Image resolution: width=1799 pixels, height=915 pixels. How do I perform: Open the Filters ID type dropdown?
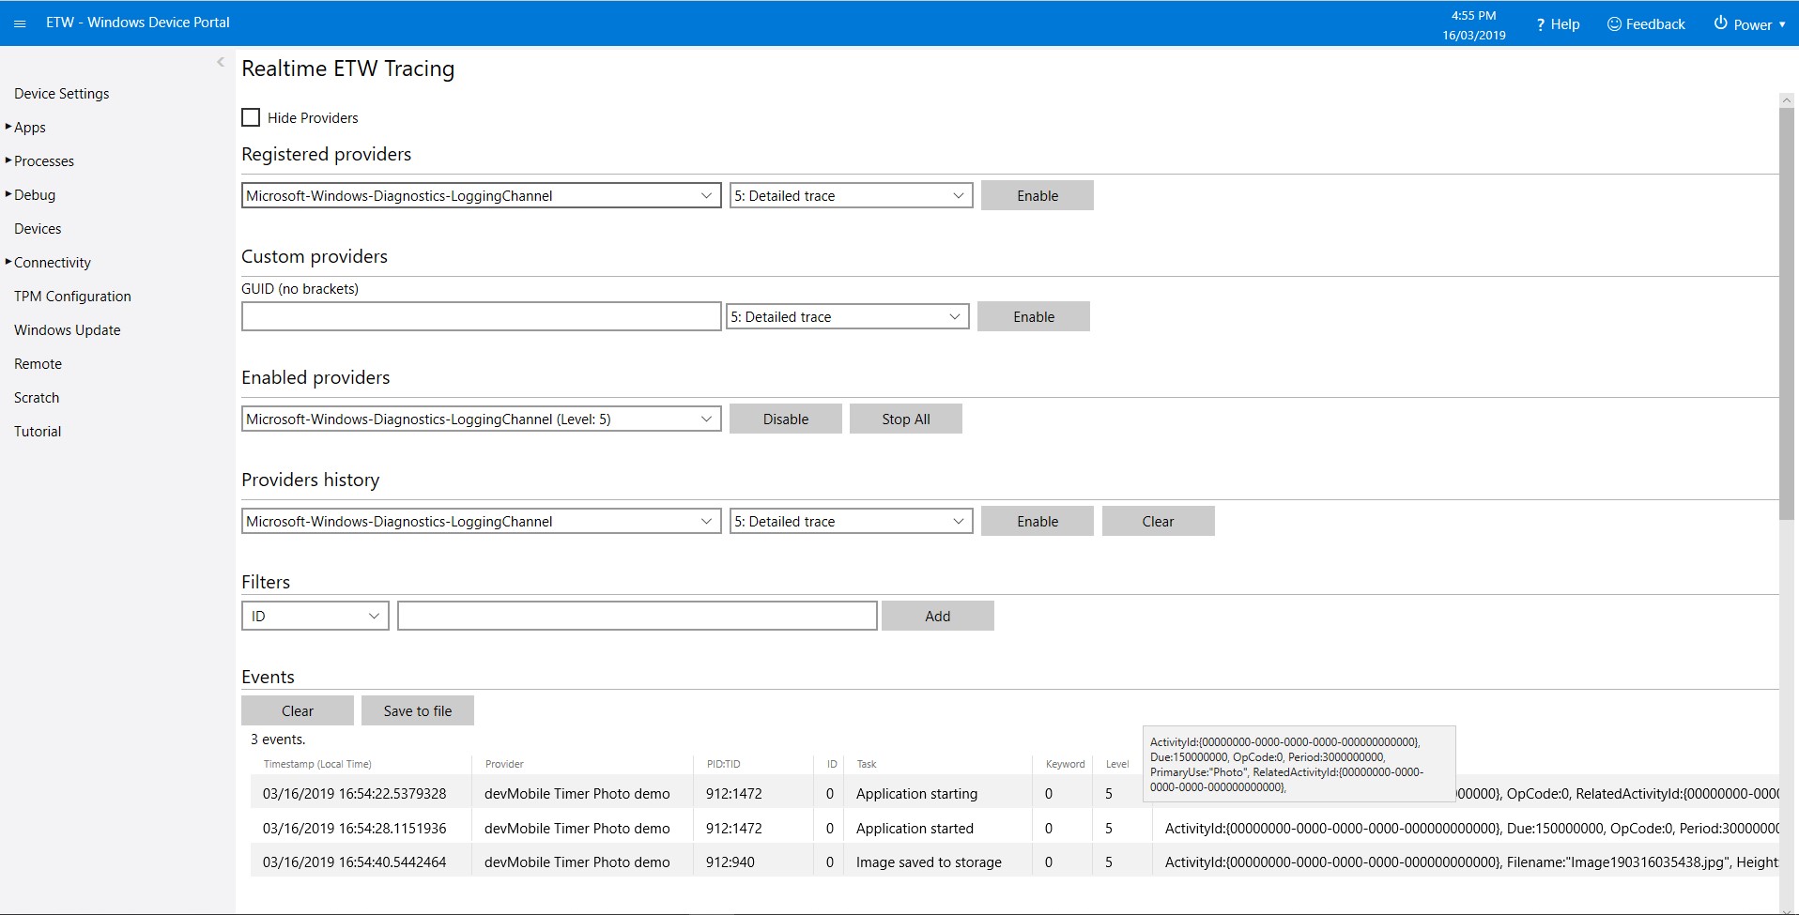click(315, 616)
